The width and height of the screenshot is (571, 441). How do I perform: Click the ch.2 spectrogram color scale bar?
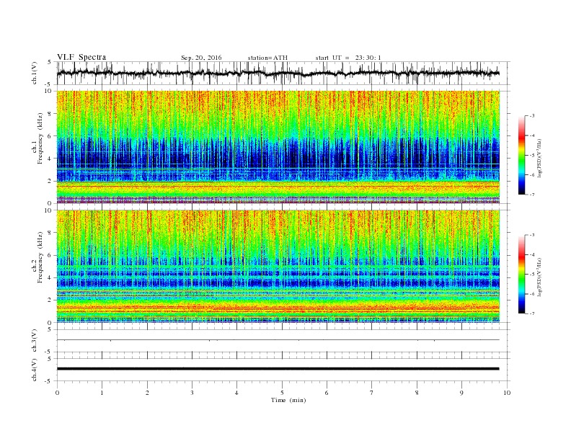click(x=522, y=274)
